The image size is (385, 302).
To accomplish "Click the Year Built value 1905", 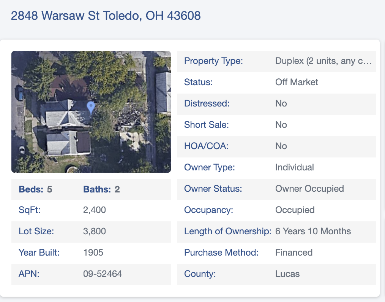I will click(x=93, y=253).
